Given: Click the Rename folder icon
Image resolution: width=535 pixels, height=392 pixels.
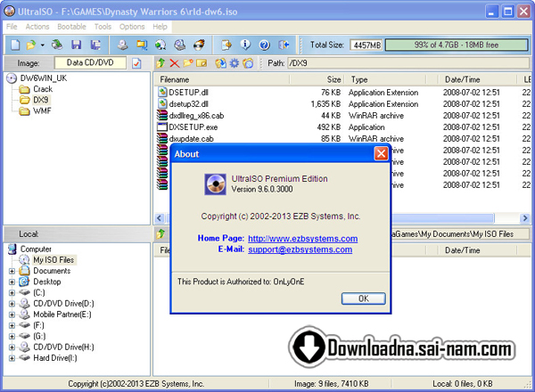Looking at the screenshot, I should (x=202, y=63).
